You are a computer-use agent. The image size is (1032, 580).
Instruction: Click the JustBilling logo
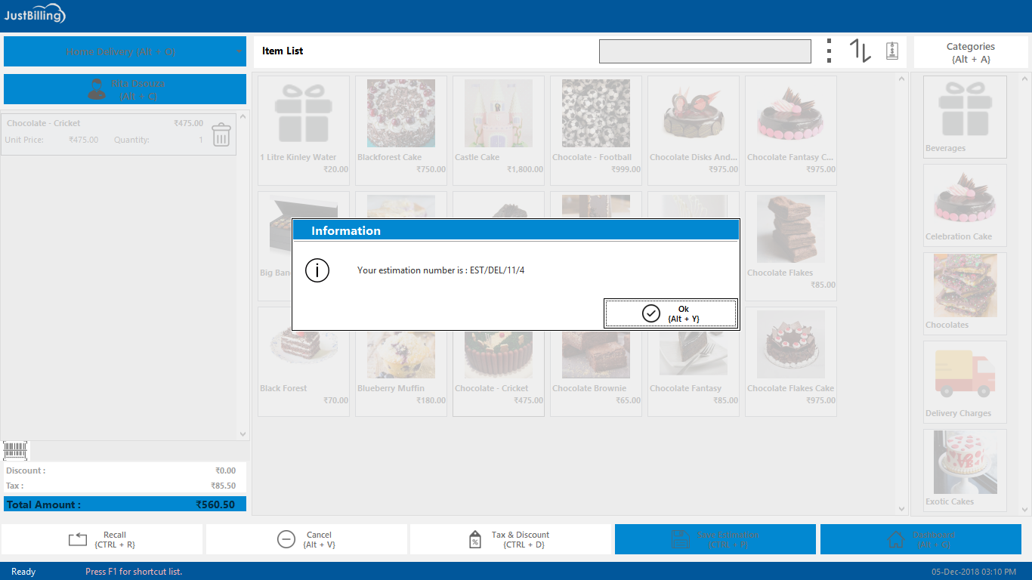(35, 14)
